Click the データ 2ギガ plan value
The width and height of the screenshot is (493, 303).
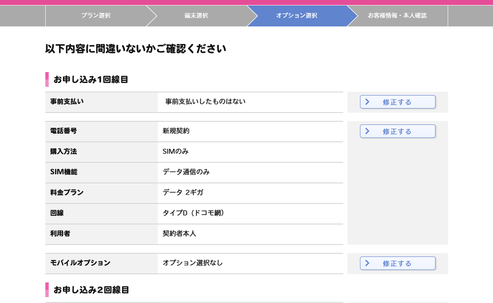(x=183, y=193)
